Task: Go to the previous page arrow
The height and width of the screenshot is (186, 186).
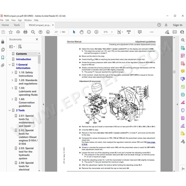Action: point(40,32)
